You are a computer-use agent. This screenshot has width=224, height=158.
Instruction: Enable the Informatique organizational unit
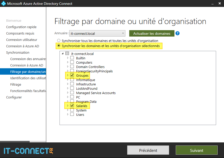(x=72, y=80)
